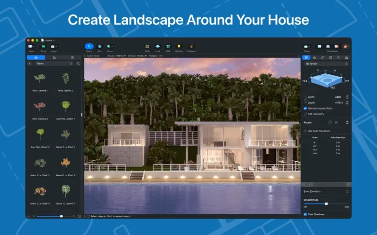Viewport: 377px width, 235px height.
Task: Click the Point Elevation stepper
Action: (x=347, y=191)
